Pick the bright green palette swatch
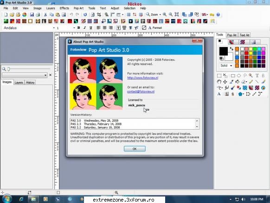The image size is (270, 203). 255,49
